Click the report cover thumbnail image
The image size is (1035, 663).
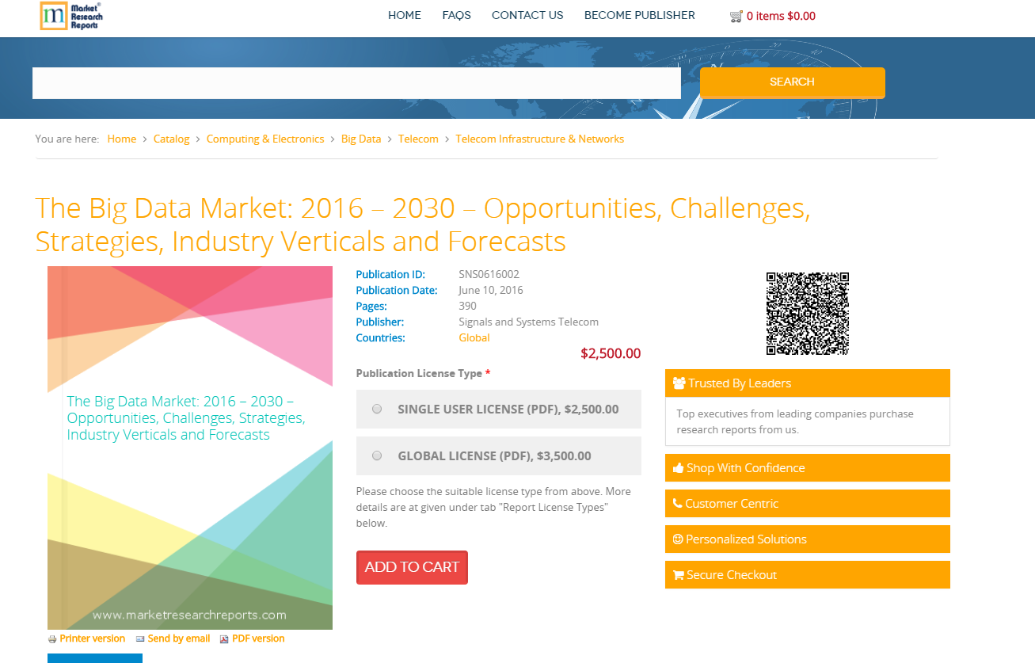(x=190, y=448)
